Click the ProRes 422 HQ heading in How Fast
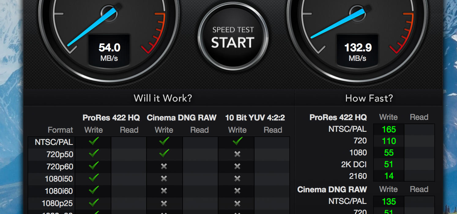Image resolution: width=457 pixels, height=214 pixels. [x=338, y=117]
